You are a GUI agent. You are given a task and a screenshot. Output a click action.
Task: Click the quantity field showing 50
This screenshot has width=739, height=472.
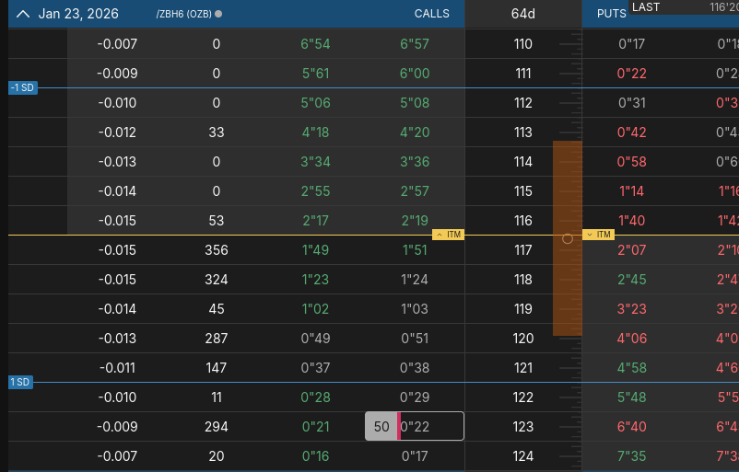click(x=381, y=426)
